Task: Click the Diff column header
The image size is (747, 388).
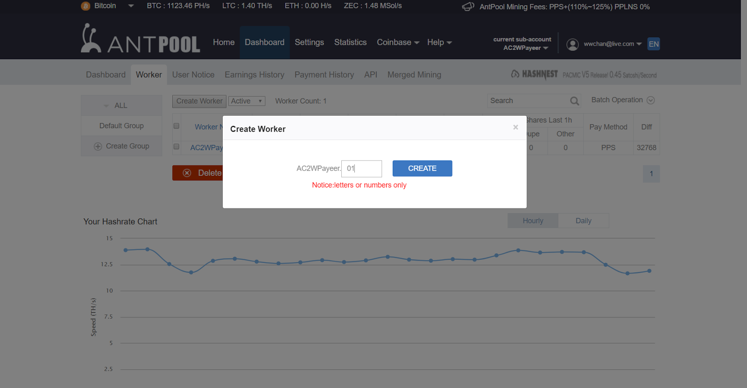Action: (647, 127)
